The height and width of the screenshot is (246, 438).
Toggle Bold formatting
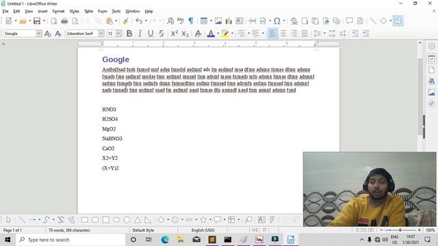tap(129, 33)
